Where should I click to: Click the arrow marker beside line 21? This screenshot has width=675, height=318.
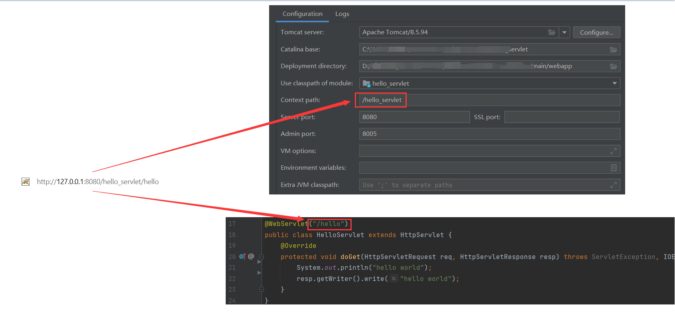coord(259,262)
